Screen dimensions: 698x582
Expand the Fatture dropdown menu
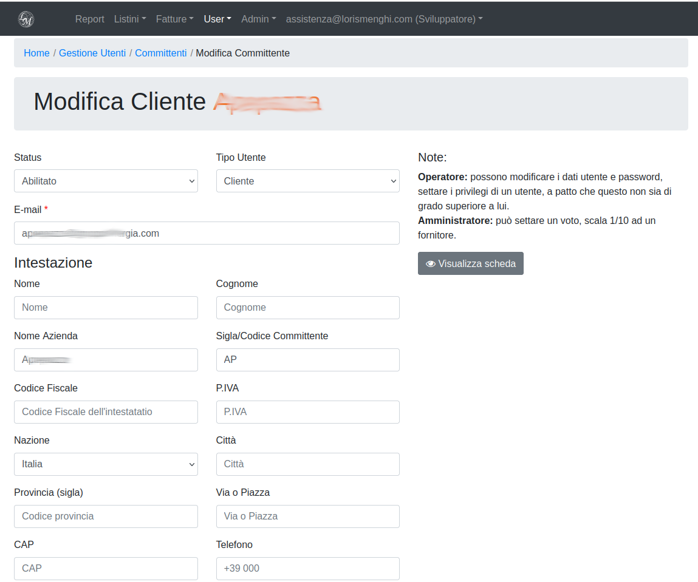pyautogui.click(x=174, y=19)
